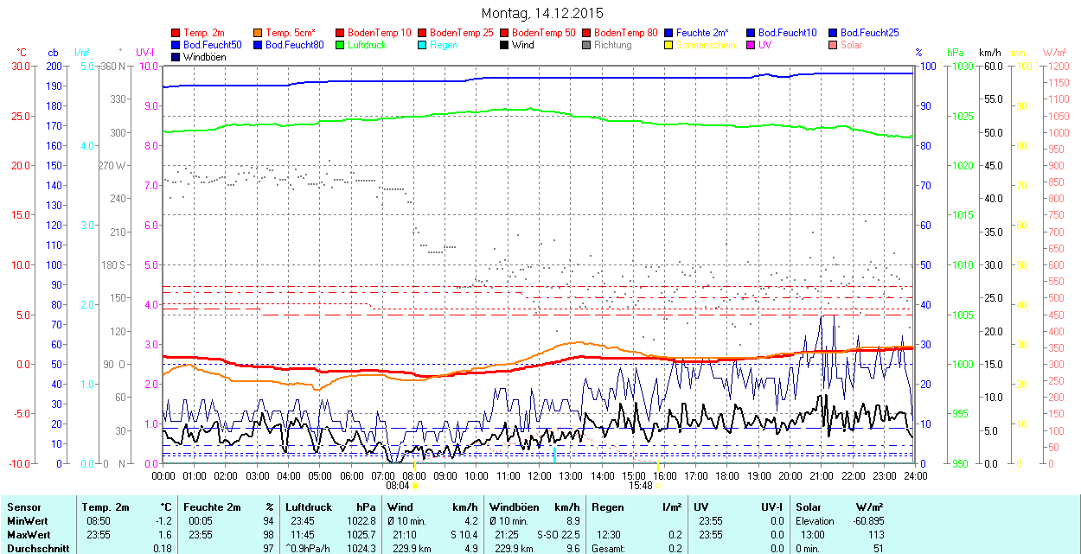The height and width of the screenshot is (554, 1081).
Task: Click the chart title Montag, 14.12.2015
Action: pyautogui.click(x=542, y=13)
